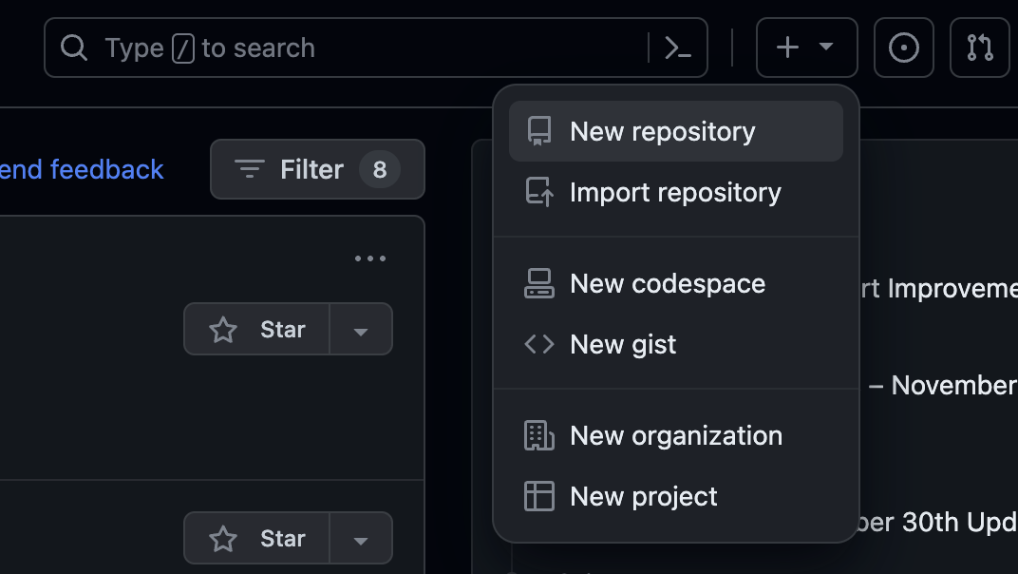The image size is (1018, 574).
Task: Toggle the Filter options panel
Action: click(x=316, y=169)
